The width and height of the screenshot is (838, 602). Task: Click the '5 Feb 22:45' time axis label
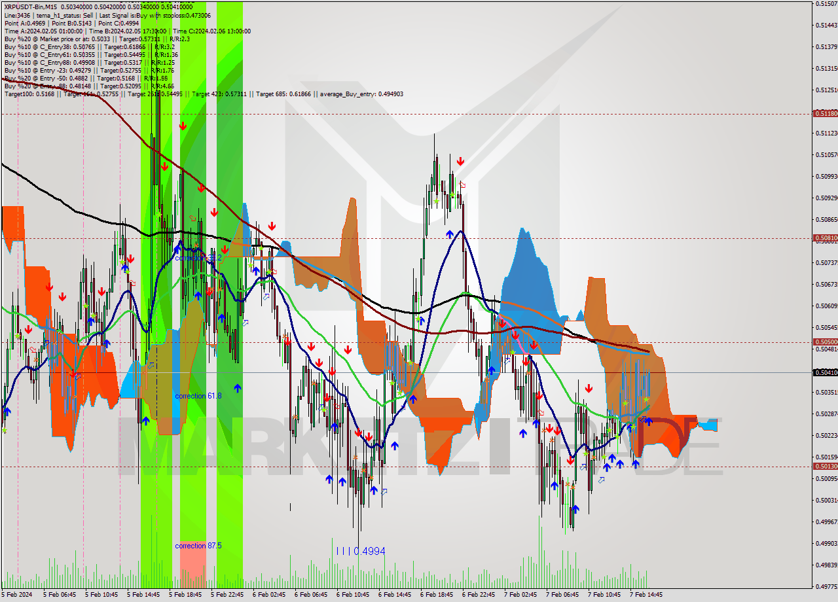[227, 595]
